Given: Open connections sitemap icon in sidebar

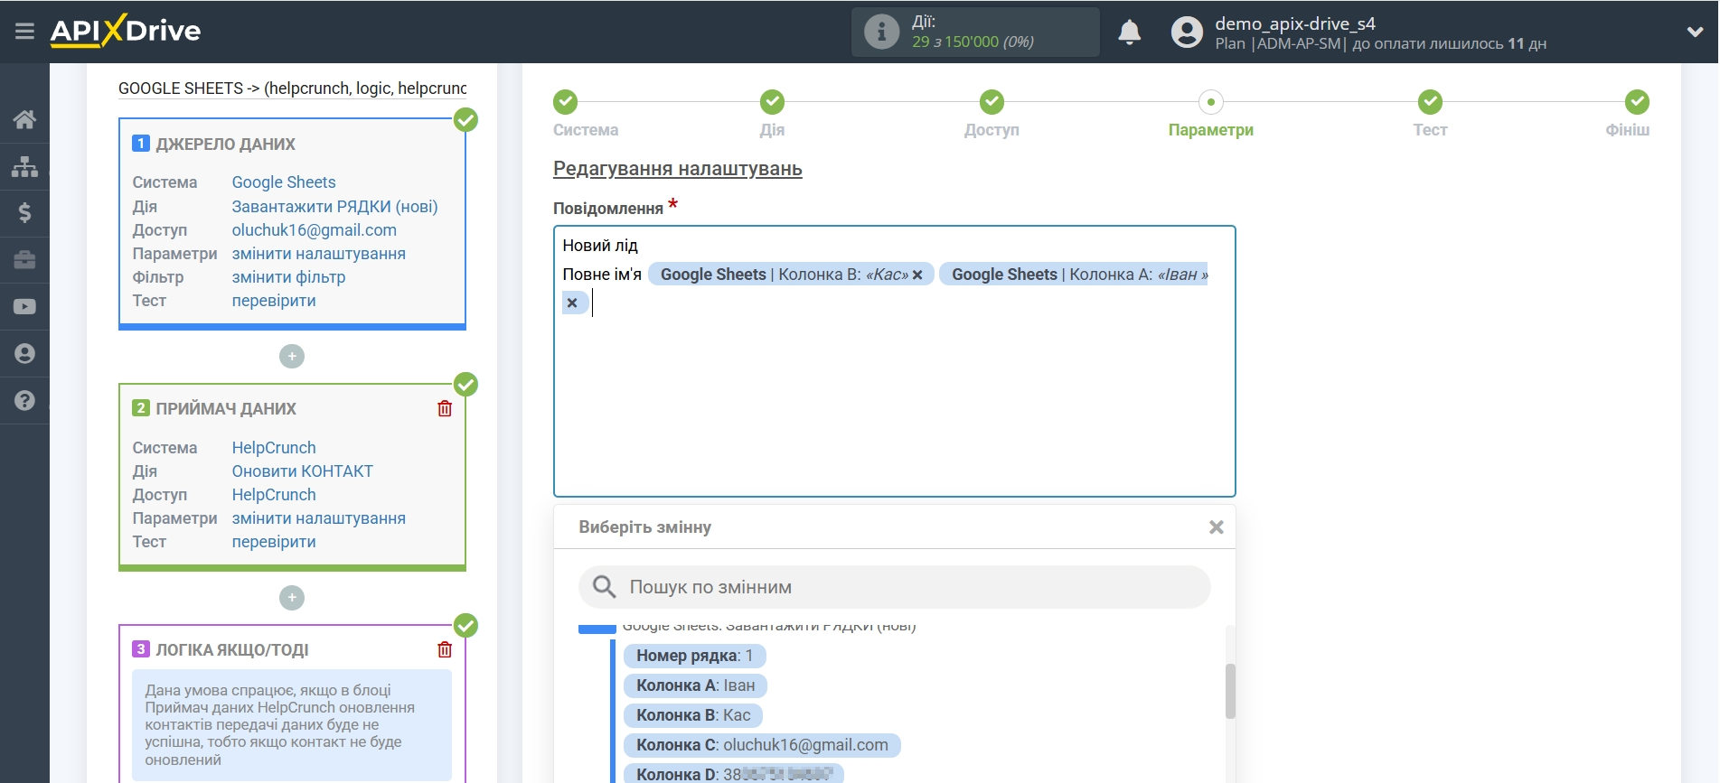Looking at the screenshot, I should (24, 166).
